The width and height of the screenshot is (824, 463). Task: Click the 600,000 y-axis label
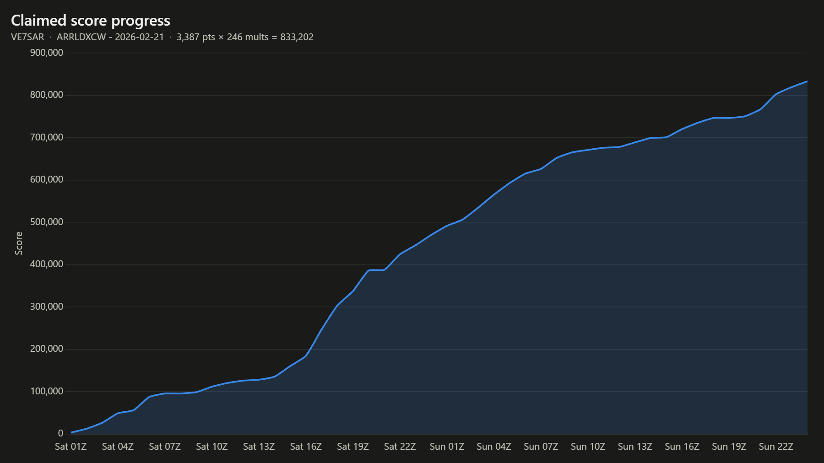(47, 180)
